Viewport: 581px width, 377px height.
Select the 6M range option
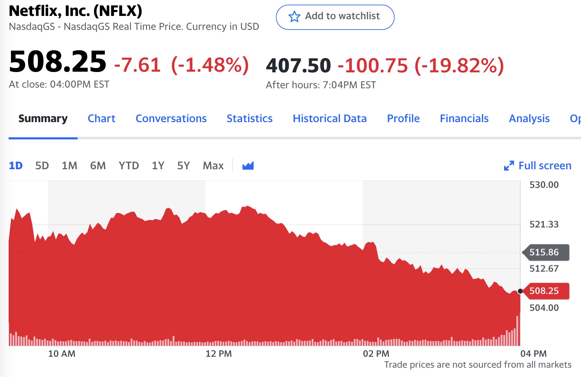pos(97,165)
